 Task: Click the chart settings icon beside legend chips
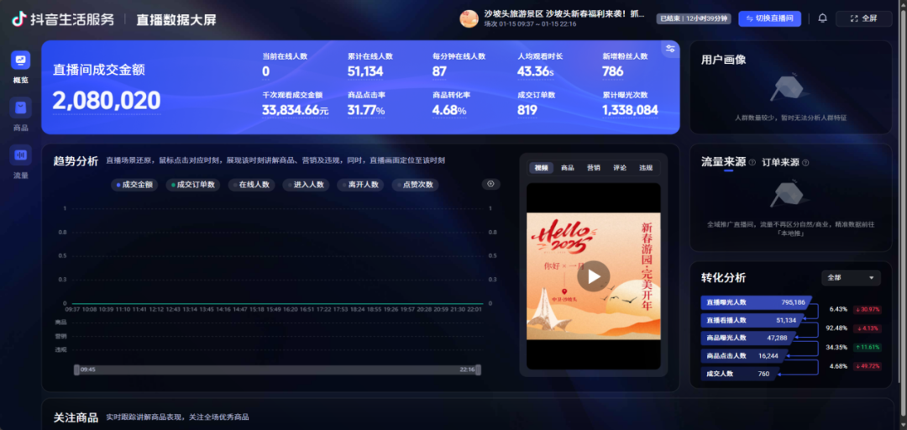(490, 184)
